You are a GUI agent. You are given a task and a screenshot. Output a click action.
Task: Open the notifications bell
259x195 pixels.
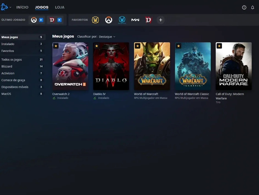coord(253,7)
